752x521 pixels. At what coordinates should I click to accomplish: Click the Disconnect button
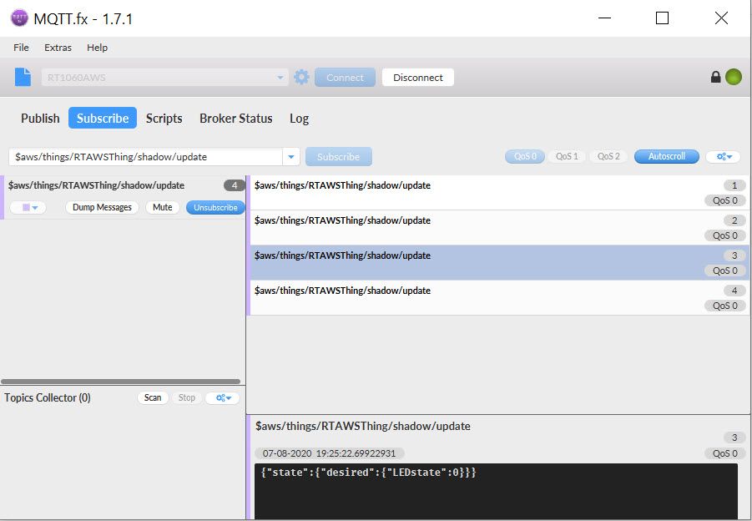(x=417, y=78)
